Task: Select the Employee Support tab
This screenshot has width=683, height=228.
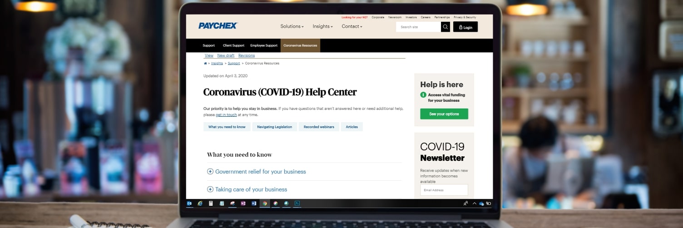Action: (x=264, y=45)
